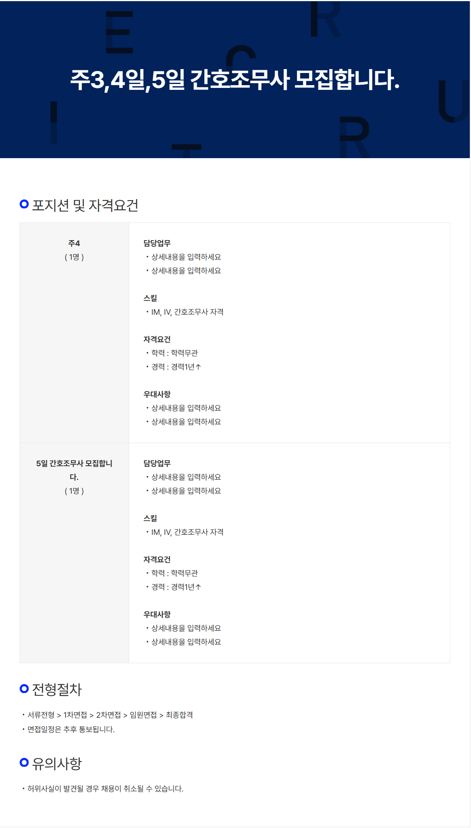
Task: Click the main banner title 주3,4일,5일 간호조무사 모집합니다.
Action: pyautogui.click(x=235, y=80)
